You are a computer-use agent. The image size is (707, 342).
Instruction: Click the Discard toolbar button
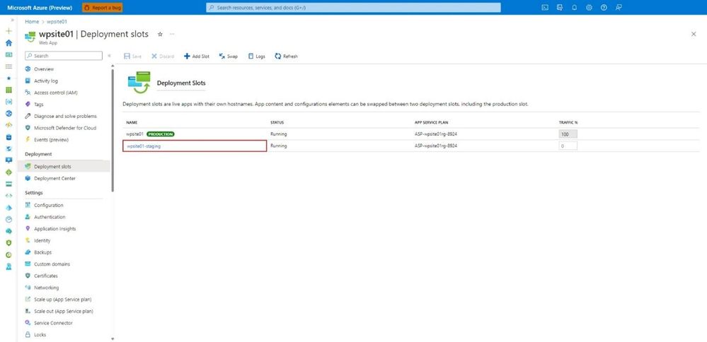(x=163, y=57)
